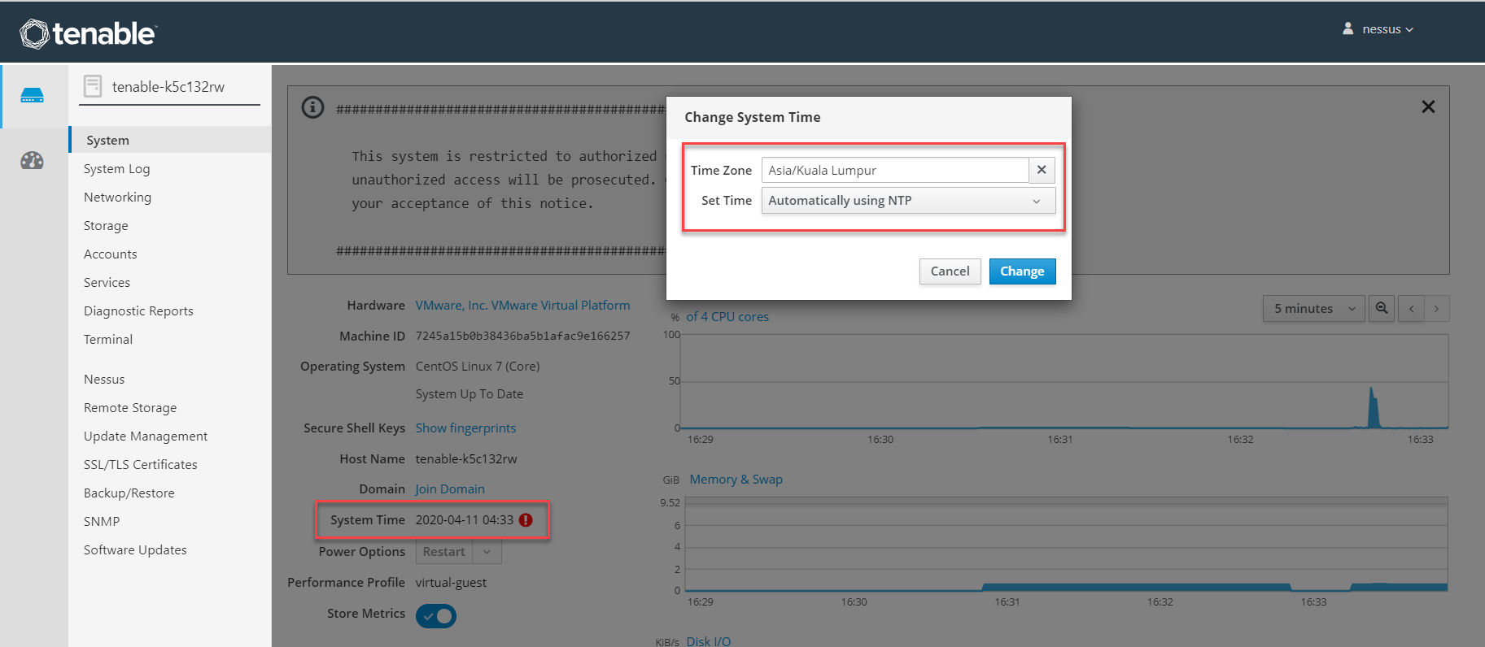The image size is (1485, 647).
Task: Open the 5 minutes time range dropdown
Action: [1313, 308]
